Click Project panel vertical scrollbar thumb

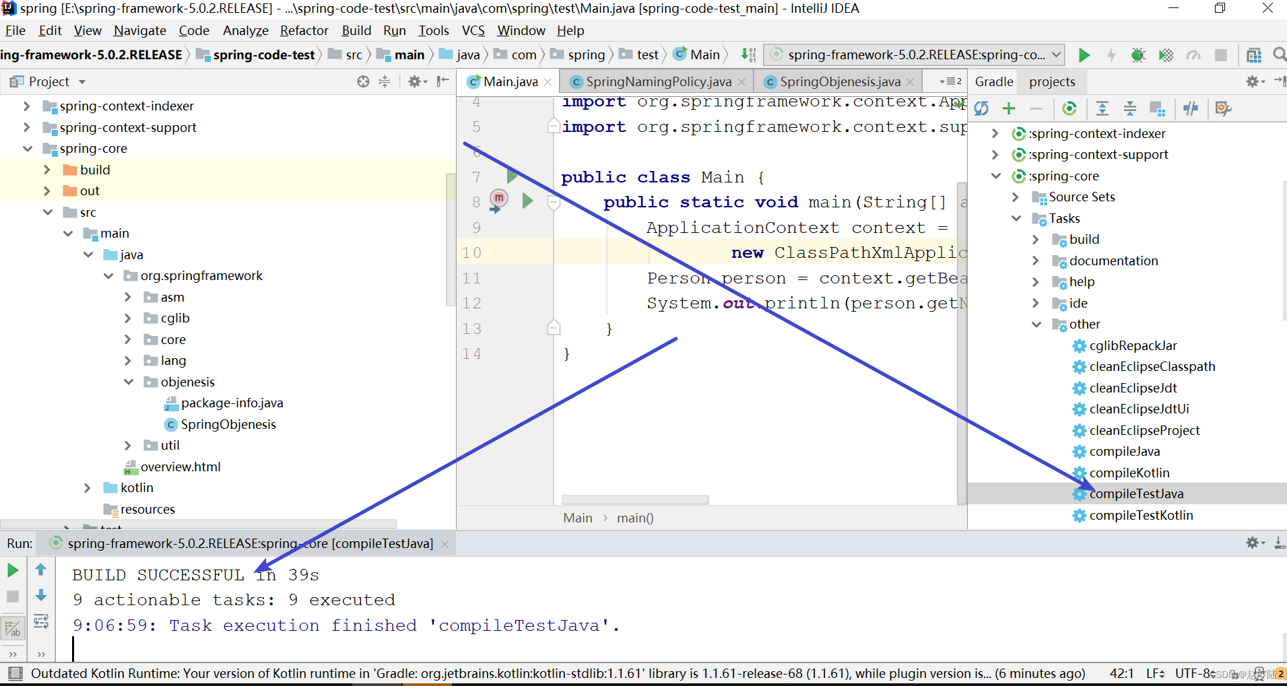pyautogui.click(x=451, y=239)
